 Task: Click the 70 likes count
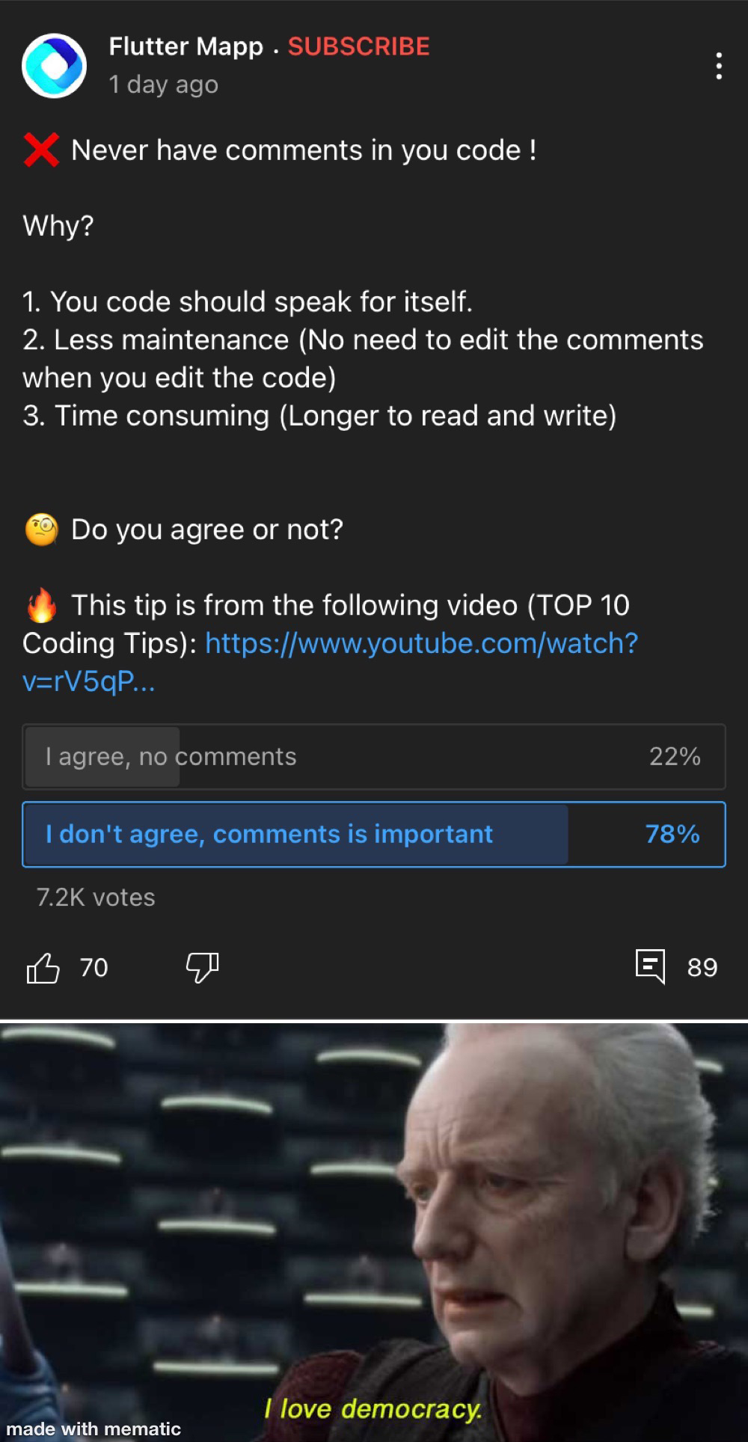(x=94, y=968)
